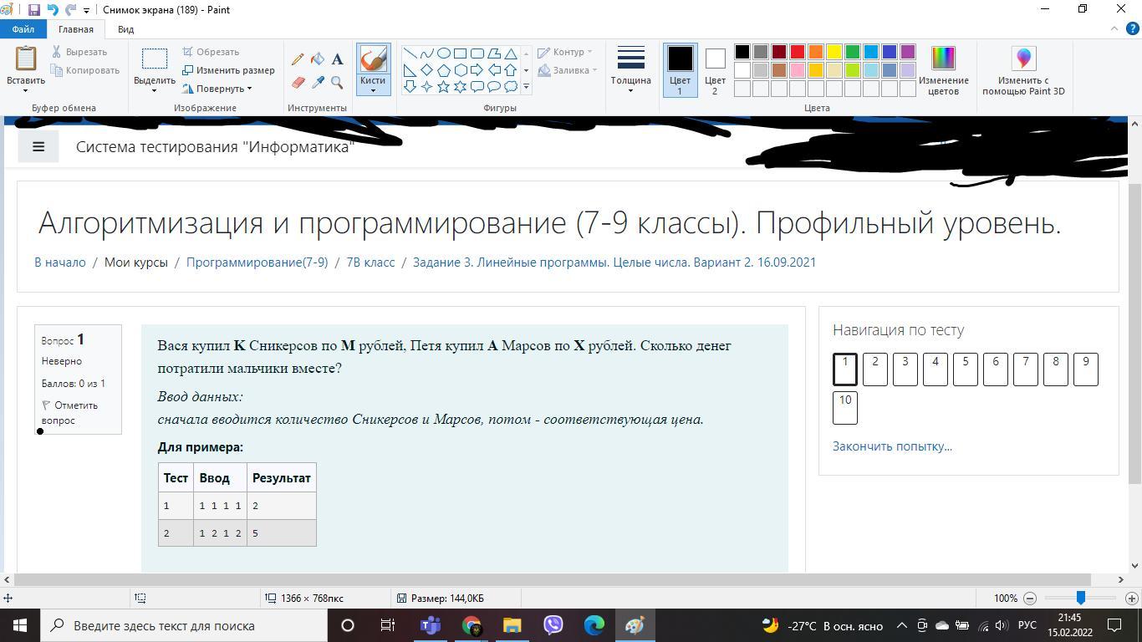Select Цвет 2 as active color

pos(715,70)
